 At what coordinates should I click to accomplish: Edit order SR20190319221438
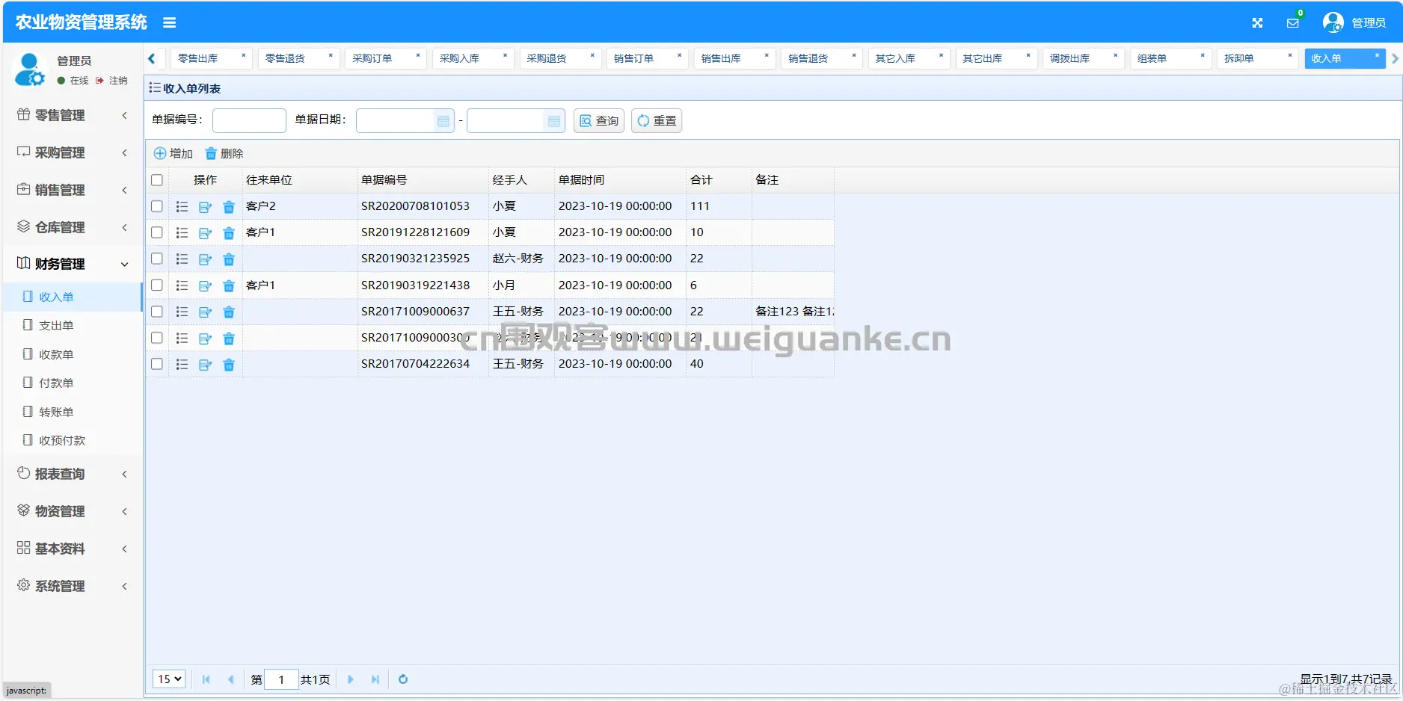[205, 285]
